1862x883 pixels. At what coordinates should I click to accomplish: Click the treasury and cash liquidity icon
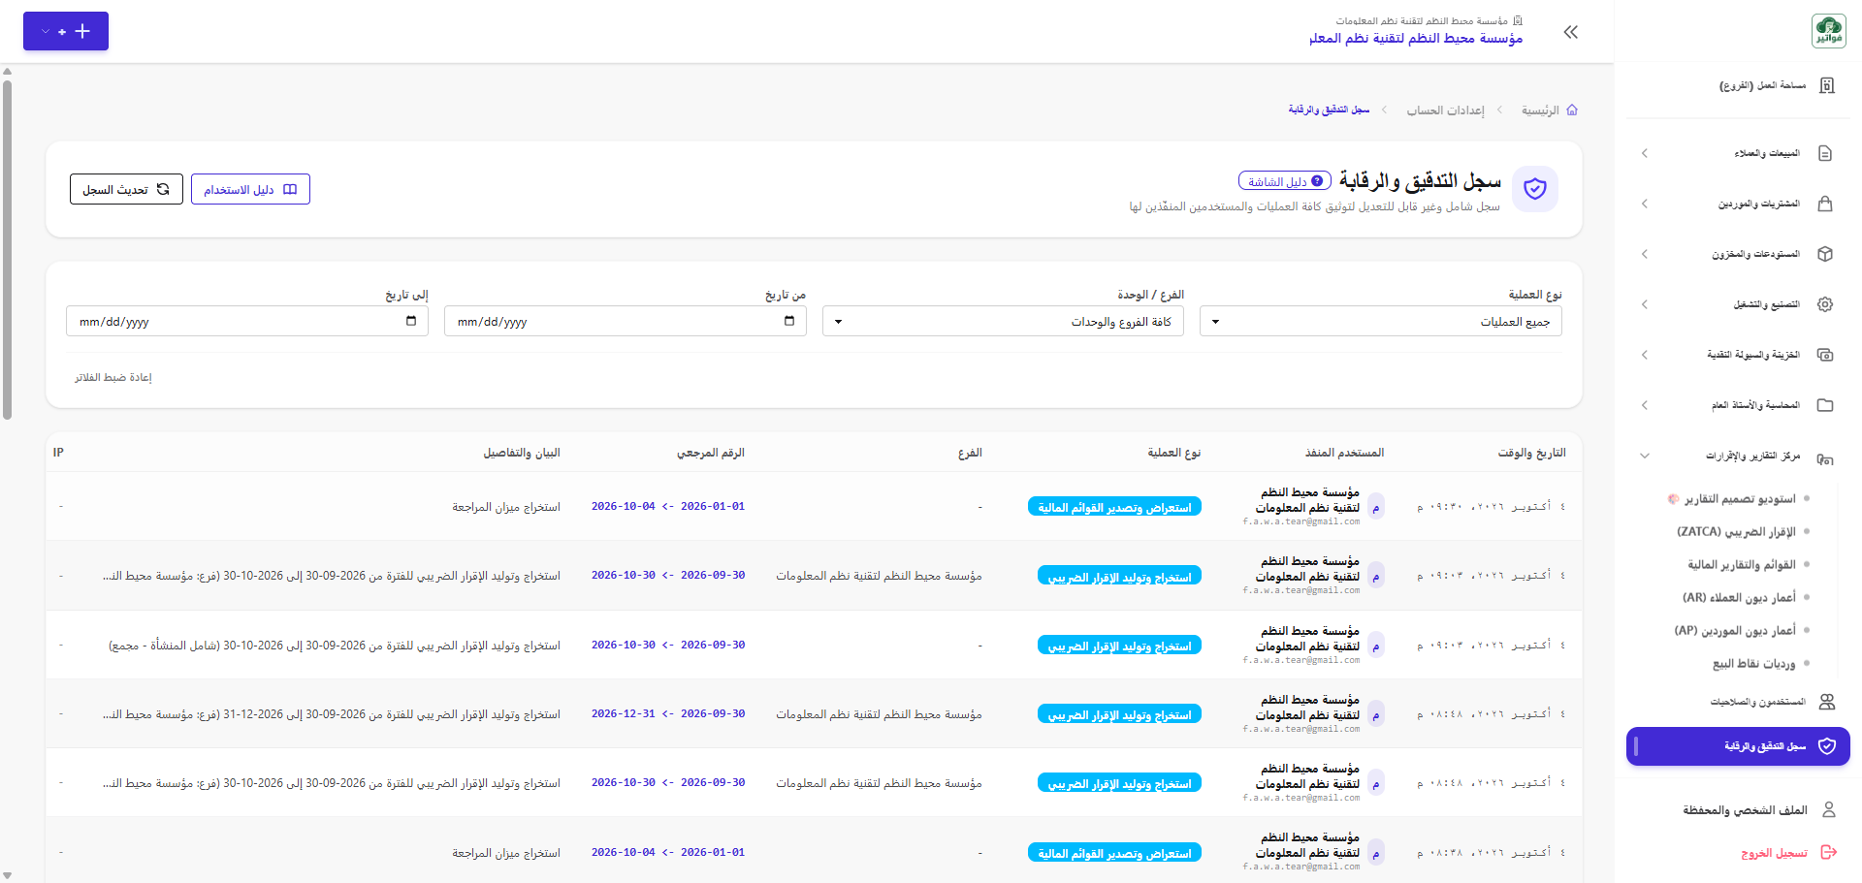tap(1825, 355)
